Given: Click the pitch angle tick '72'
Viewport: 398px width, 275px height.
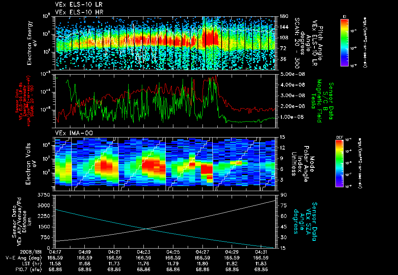Looking at the screenshot, I should (283, 48).
